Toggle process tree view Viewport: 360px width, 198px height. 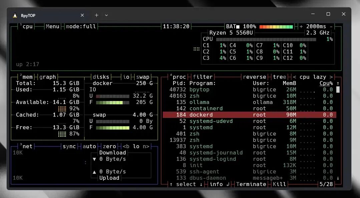pyautogui.click(x=279, y=77)
